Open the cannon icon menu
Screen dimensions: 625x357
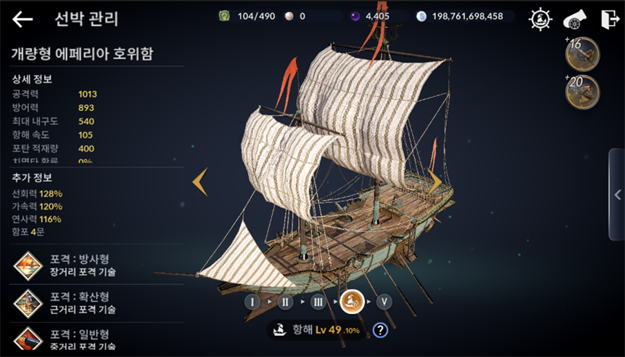pyautogui.click(x=574, y=19)
